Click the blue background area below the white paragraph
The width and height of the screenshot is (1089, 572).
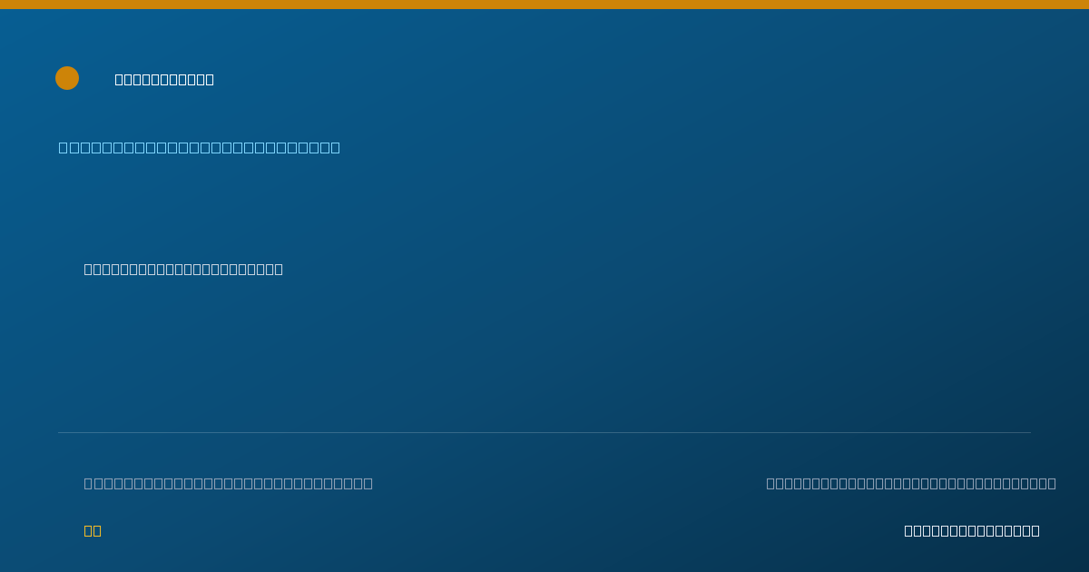click(544, 354)
